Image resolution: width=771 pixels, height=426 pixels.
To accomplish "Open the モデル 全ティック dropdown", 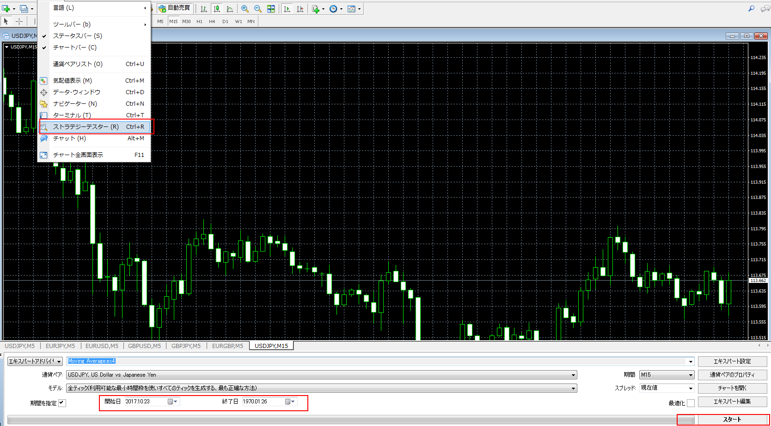I will point(322,388).
